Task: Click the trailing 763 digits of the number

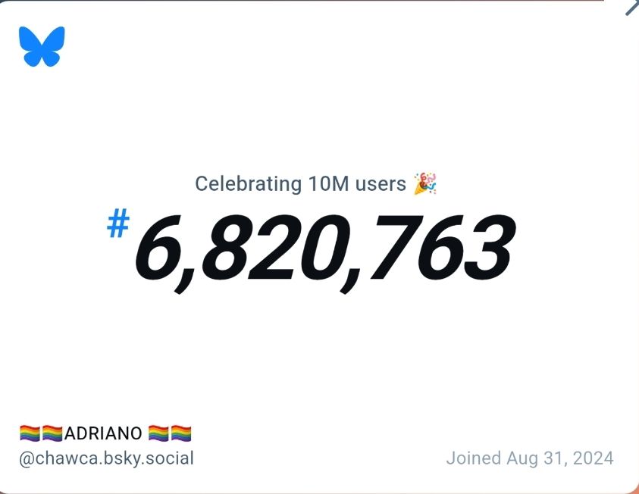Action: [x=442, y=249]
